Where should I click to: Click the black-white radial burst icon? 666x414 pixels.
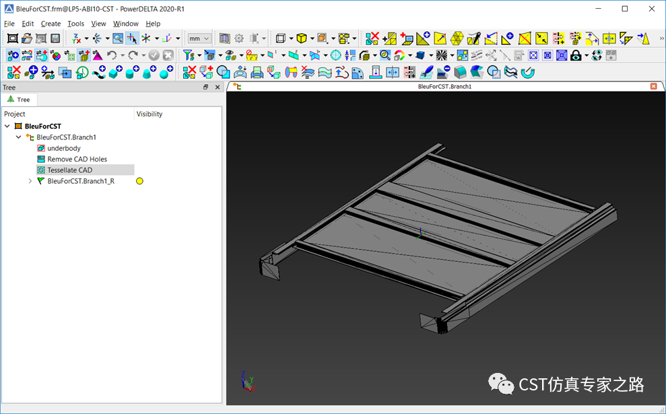tap(442, 55)
